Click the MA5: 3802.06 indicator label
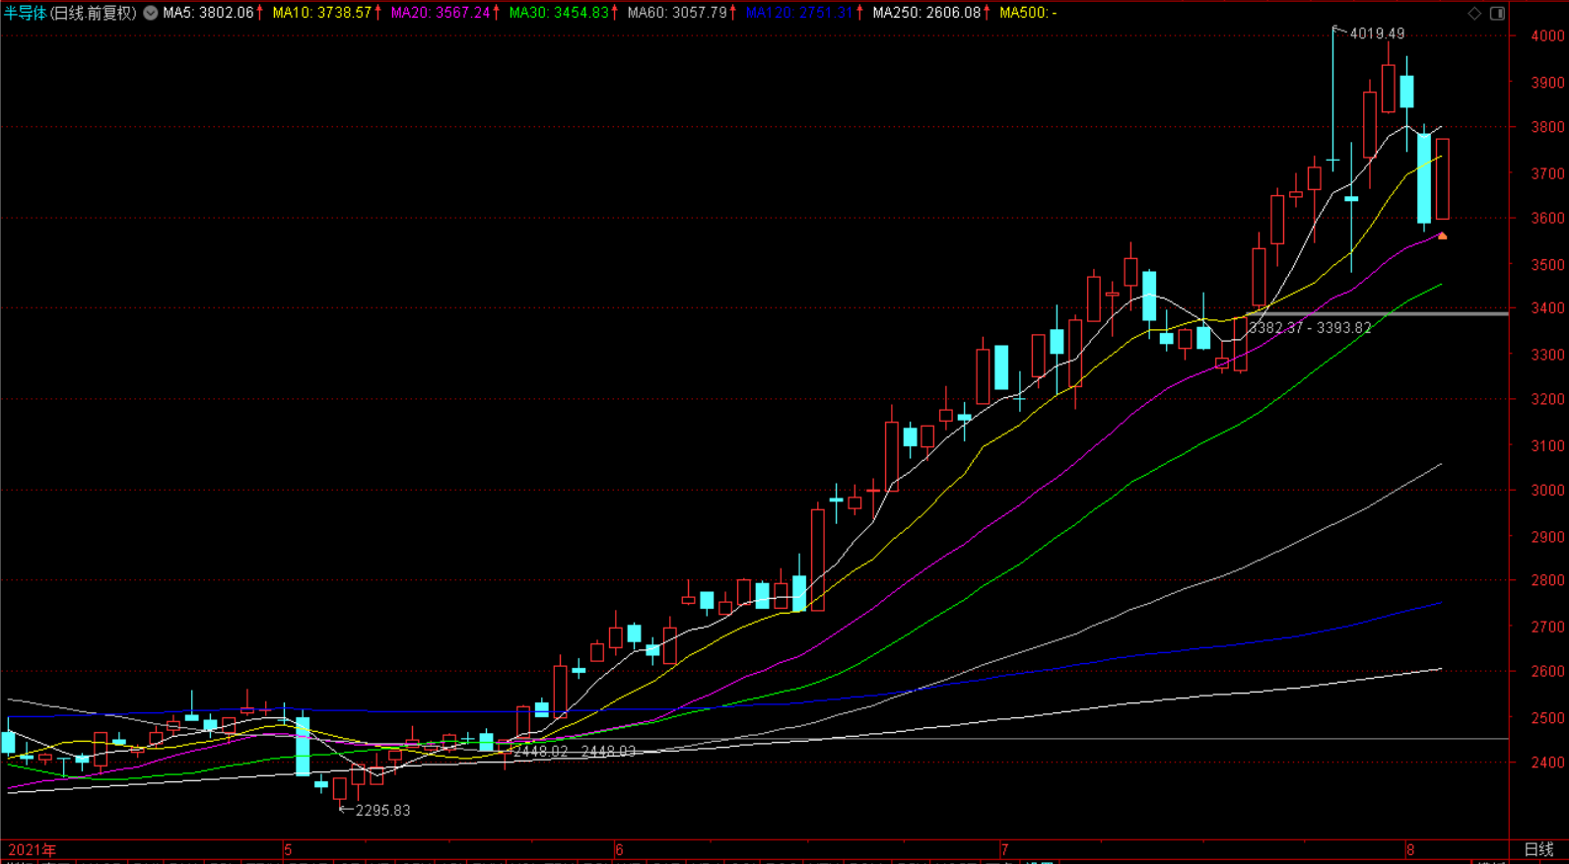 pyautogui.click(x=208, y=13)
